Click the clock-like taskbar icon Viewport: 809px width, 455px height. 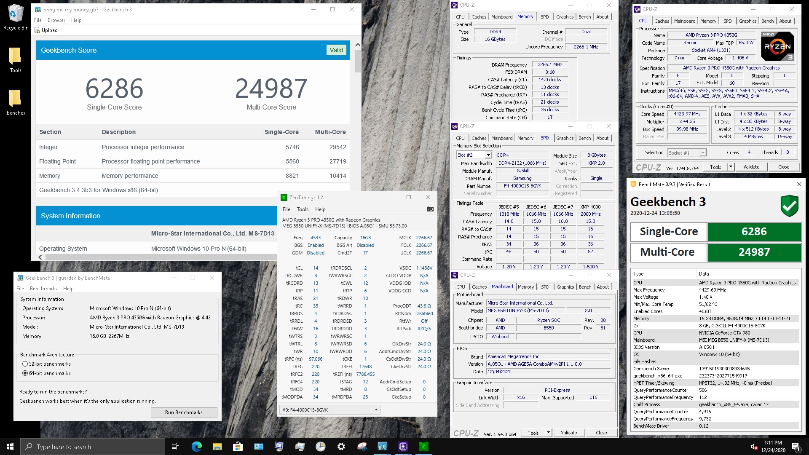point(321,447)
